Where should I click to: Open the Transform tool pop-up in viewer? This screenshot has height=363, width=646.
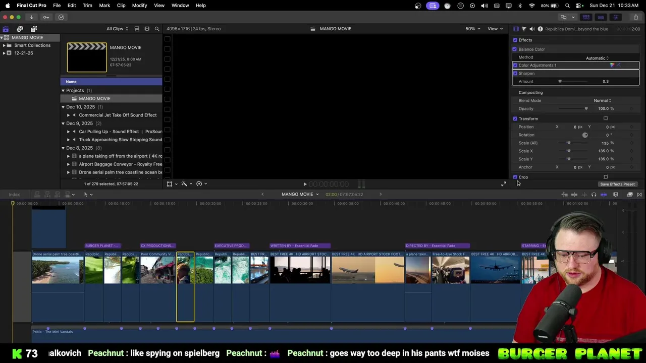point(172,184)
